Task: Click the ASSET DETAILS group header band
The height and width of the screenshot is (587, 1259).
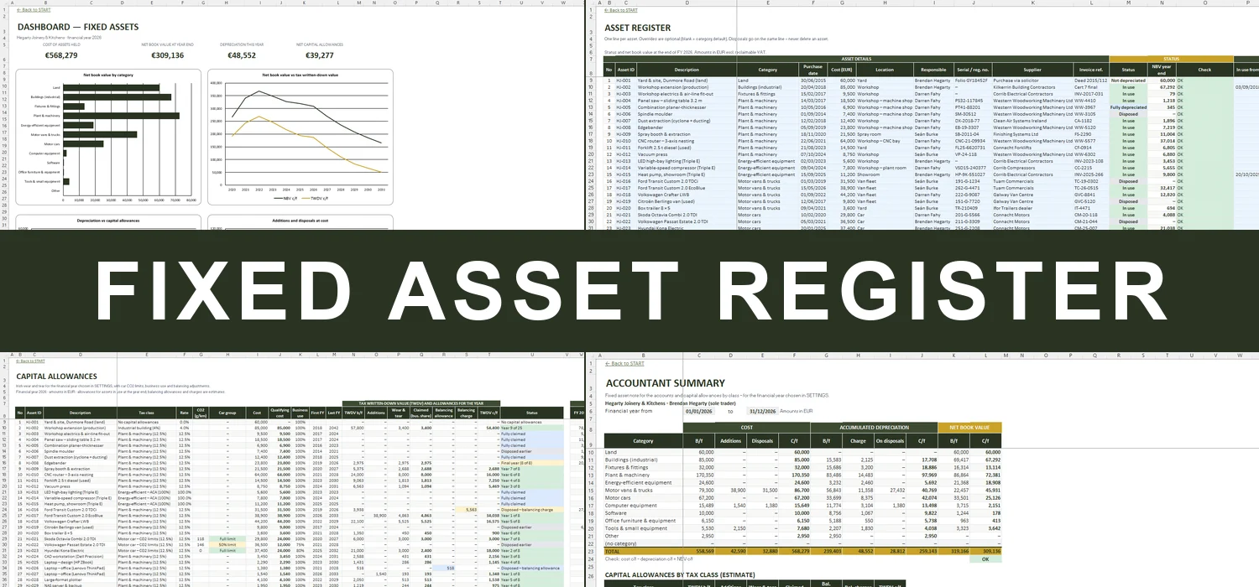Action: tap(856, 60)
